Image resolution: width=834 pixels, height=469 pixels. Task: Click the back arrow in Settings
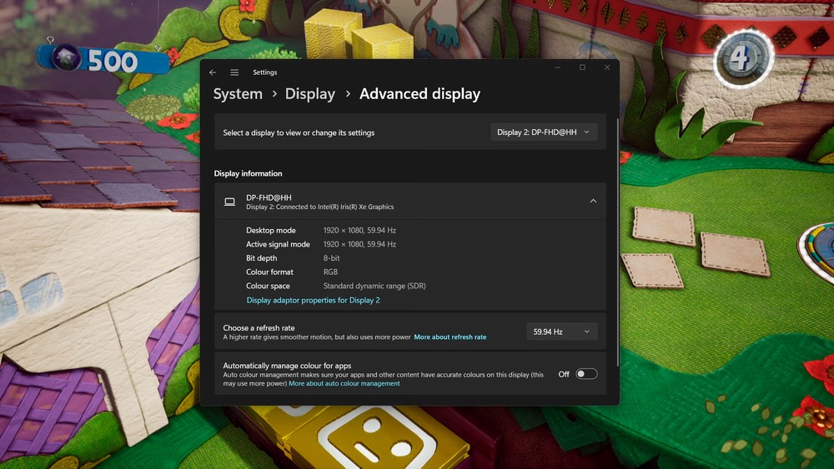tap(213, 72)
